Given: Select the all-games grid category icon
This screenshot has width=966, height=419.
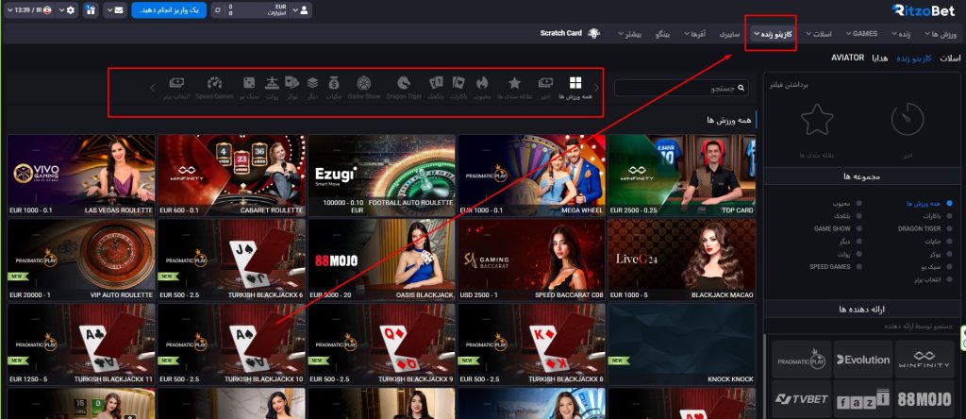Looking at the screenshot, I should tap(575, 83).
